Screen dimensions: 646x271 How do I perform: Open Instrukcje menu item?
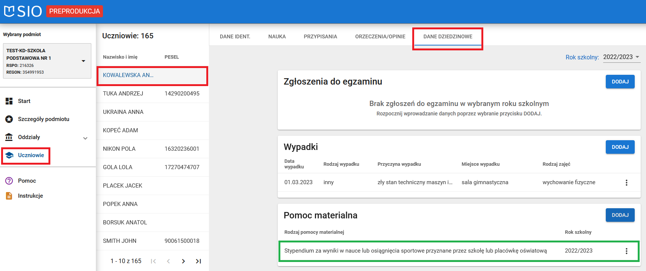30,196
